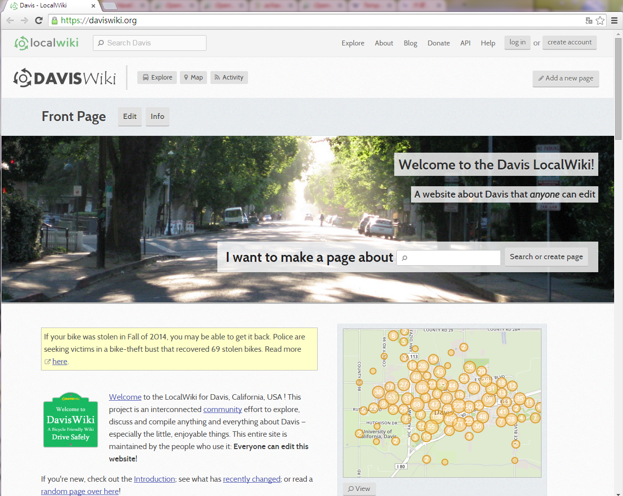Click the browser back arrow

pyautogui.click(x=10, y=20)
